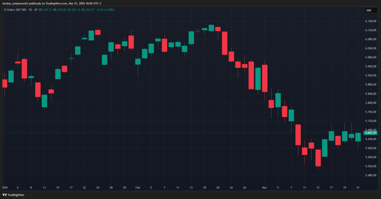This screenshot has height=199, width=381.
Task: Click price axis label 5.840,00
Action: pos(371,94)
